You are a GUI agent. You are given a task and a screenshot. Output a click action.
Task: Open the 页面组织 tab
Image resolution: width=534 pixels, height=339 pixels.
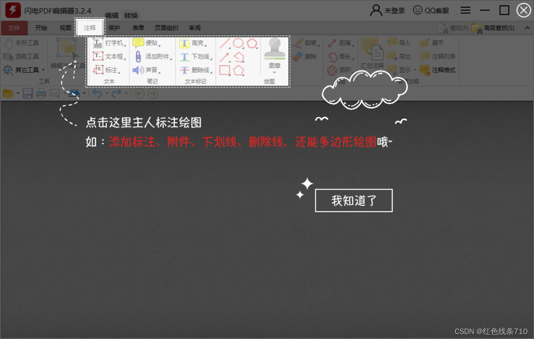point(166,28)
